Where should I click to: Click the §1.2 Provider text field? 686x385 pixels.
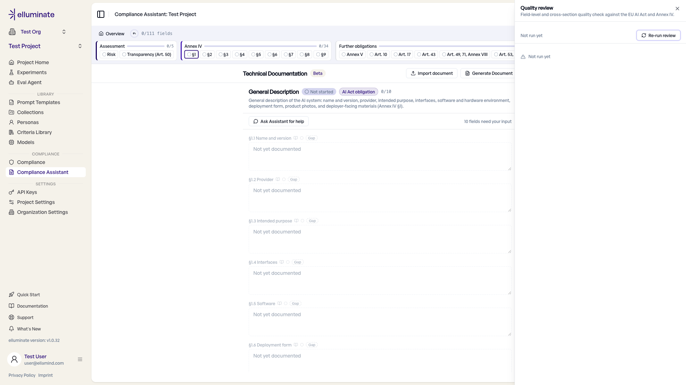[x=380, y=198]
